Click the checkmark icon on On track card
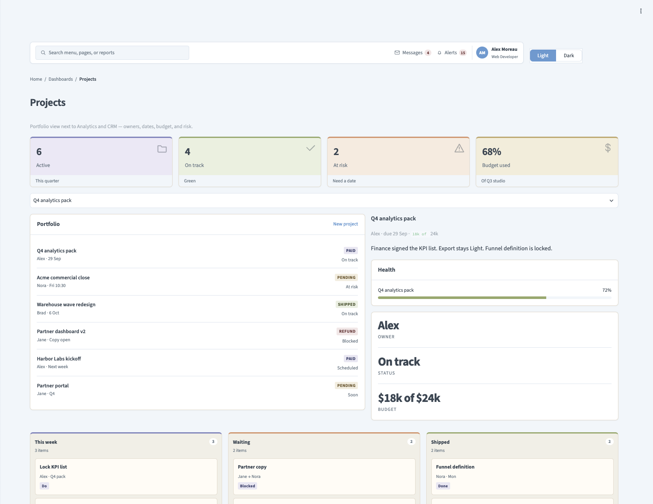Image resolution: width=653 pixels, height=504 pixels. [x=310, y=148]
